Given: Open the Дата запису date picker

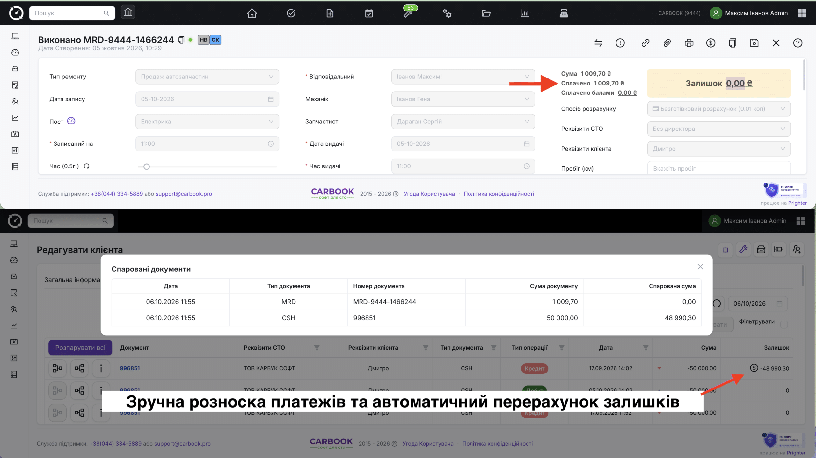Looking at the screenshot, I should (x=207, y=99).
